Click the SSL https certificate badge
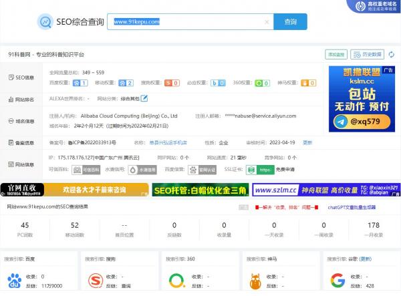 pos(260,170)
